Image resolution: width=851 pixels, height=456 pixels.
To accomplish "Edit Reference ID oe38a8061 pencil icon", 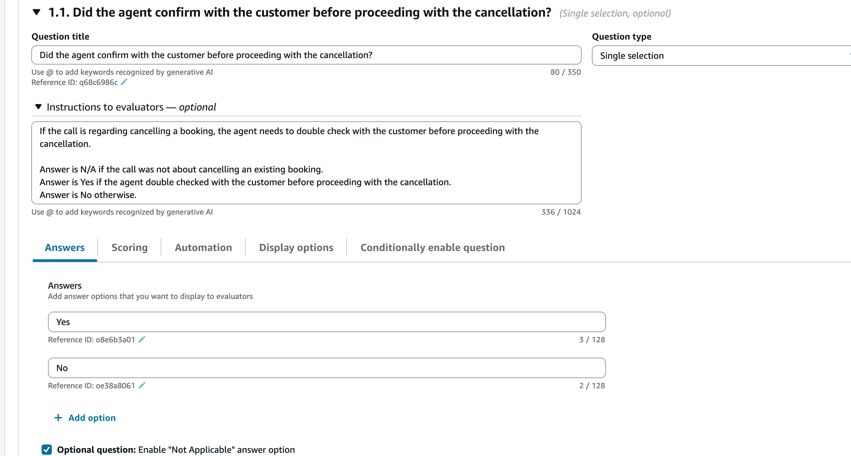I will (142, 385).
